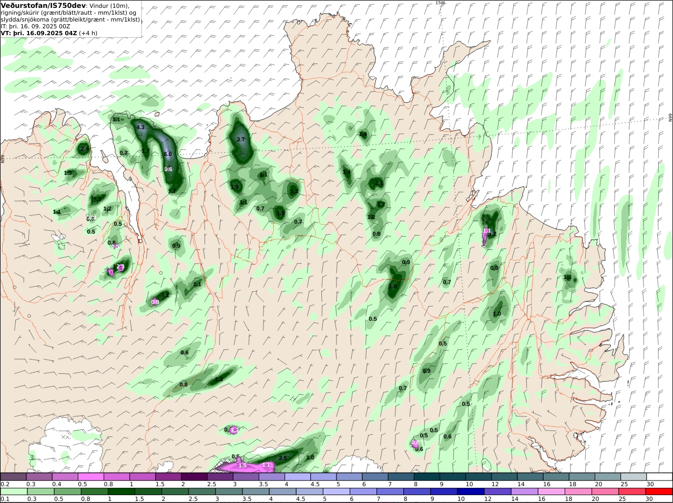This screenshot has height=503, width=673.
Task: Click the pale green 0.1–0.3 swatch in bottom legend
Action: (14, 491)
